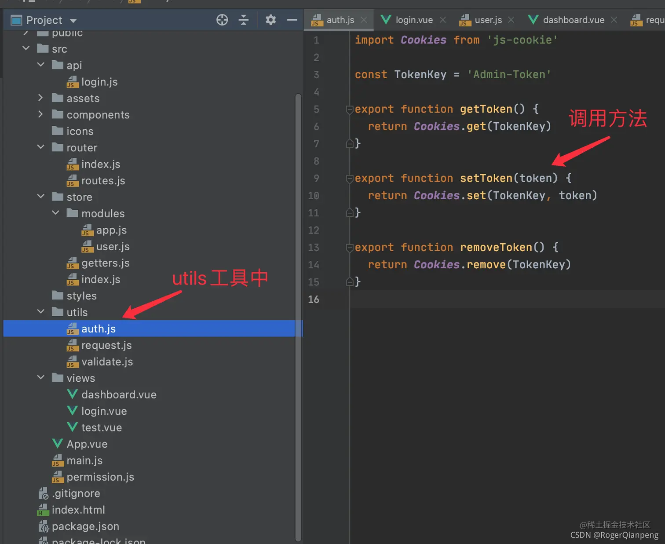
Task: Collapse the api folder
Action: coord(41,65)
